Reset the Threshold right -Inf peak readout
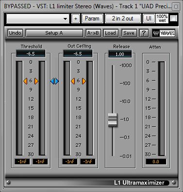 click(x=40, y=161)
